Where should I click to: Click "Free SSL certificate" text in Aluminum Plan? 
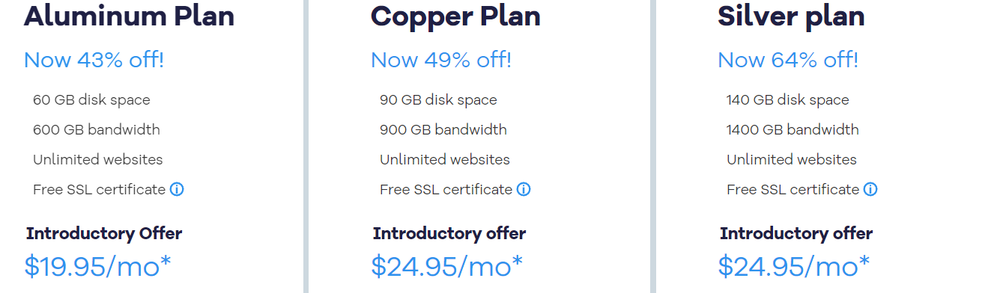point(99,189)
